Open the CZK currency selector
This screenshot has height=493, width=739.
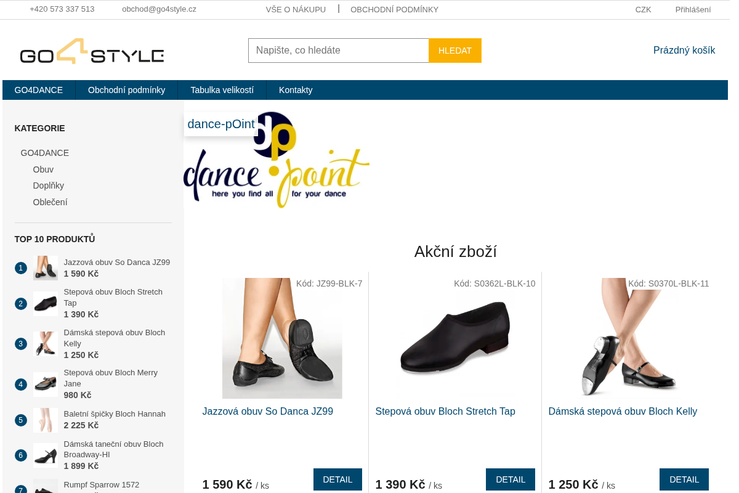[643, 9]
